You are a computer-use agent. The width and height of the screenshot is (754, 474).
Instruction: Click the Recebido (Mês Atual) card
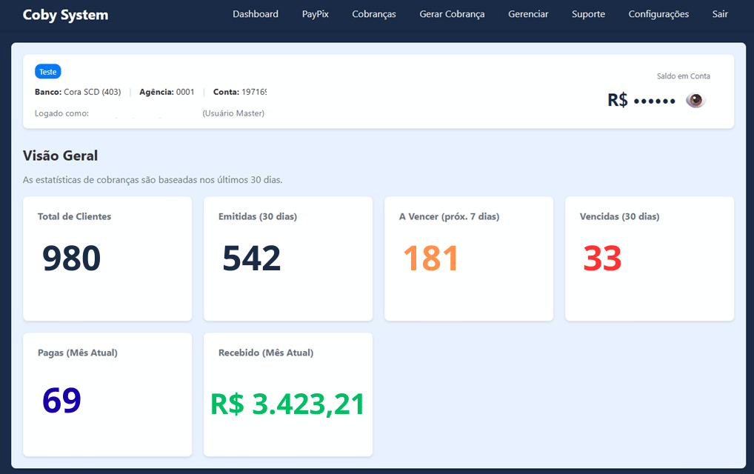(x=287, y=394)
